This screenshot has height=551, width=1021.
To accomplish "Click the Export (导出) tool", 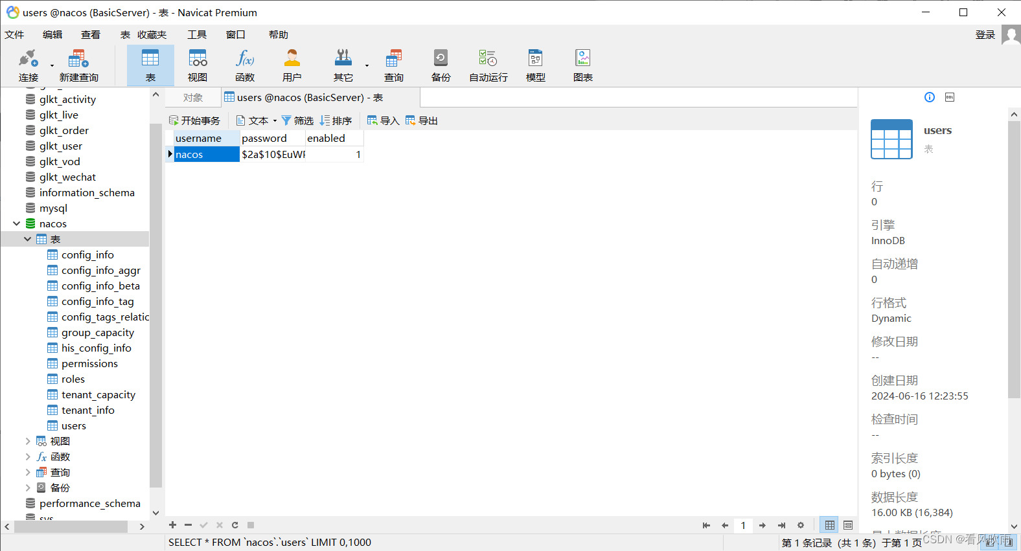I will [421, 120].
